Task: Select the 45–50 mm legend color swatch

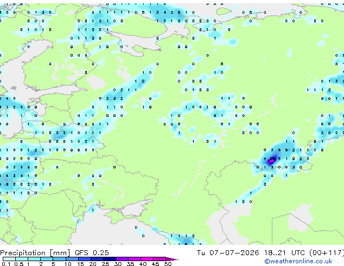Action: (x=160, y=259)
